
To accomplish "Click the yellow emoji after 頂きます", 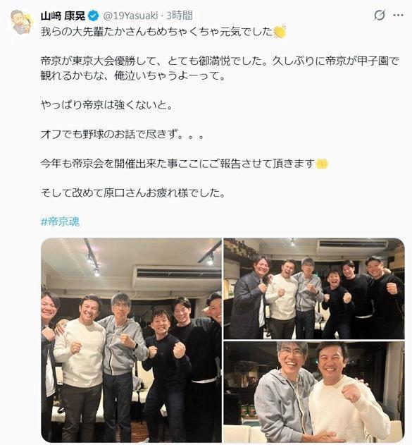I will (322, 164).
